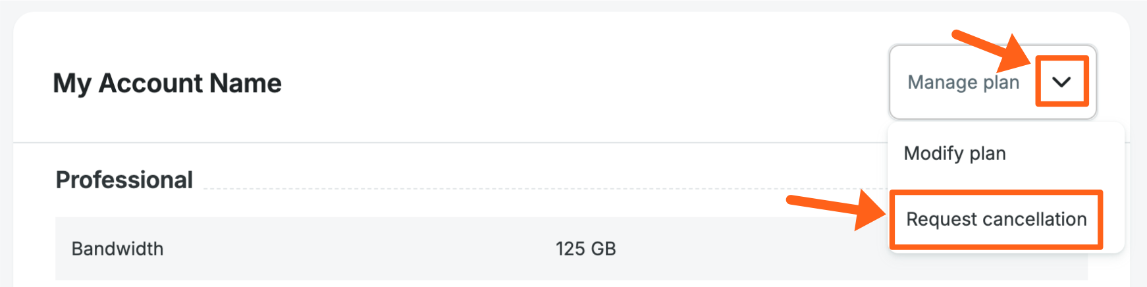This screenshot has width=1147, height=287.
Task: Click the Bandwidth row label
Action: click(117, 249)
